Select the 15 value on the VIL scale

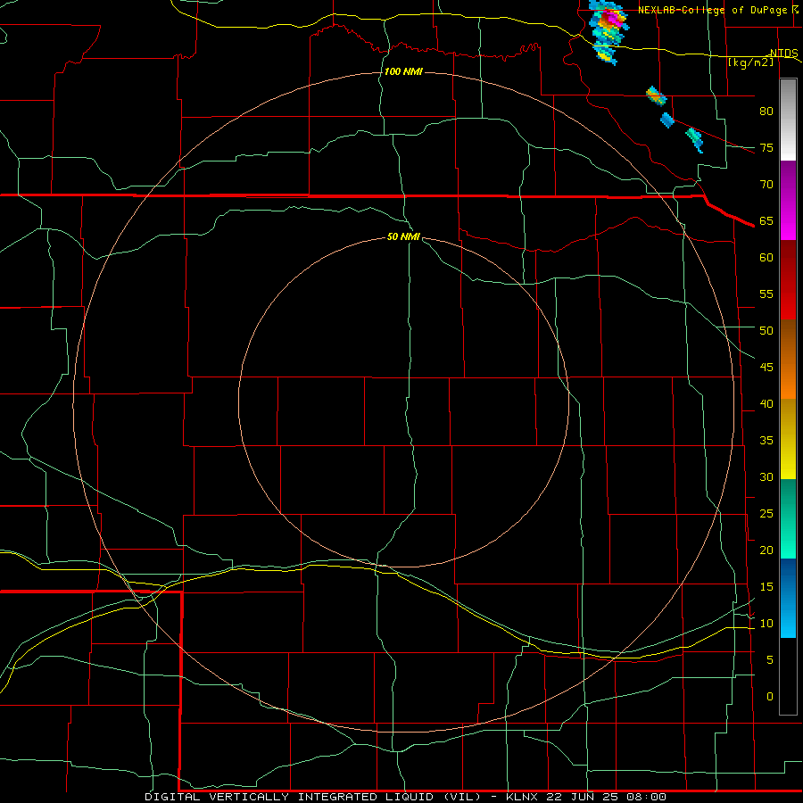766,587
